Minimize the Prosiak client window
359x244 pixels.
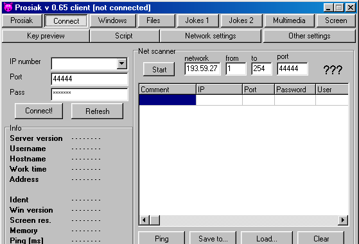tap(328, 8)
